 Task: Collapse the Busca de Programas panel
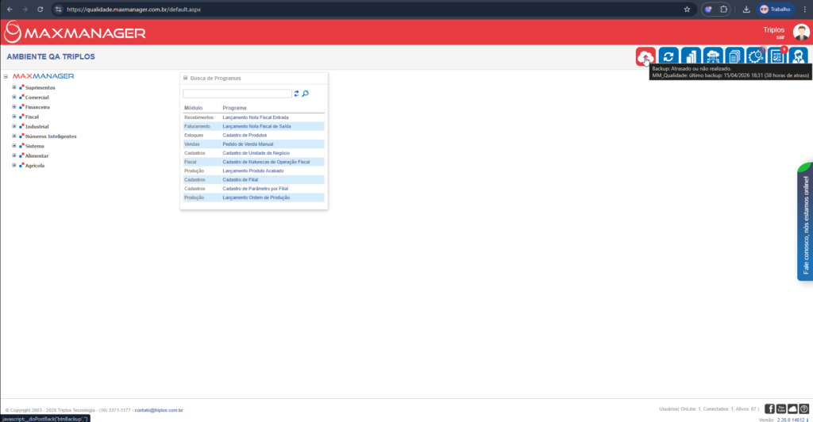(186, 79)
